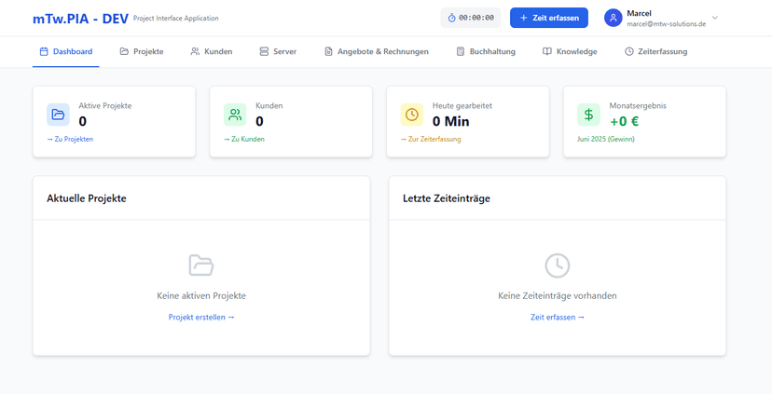Click the clock icon beside Zeiterfassung tab

(629, 51)
